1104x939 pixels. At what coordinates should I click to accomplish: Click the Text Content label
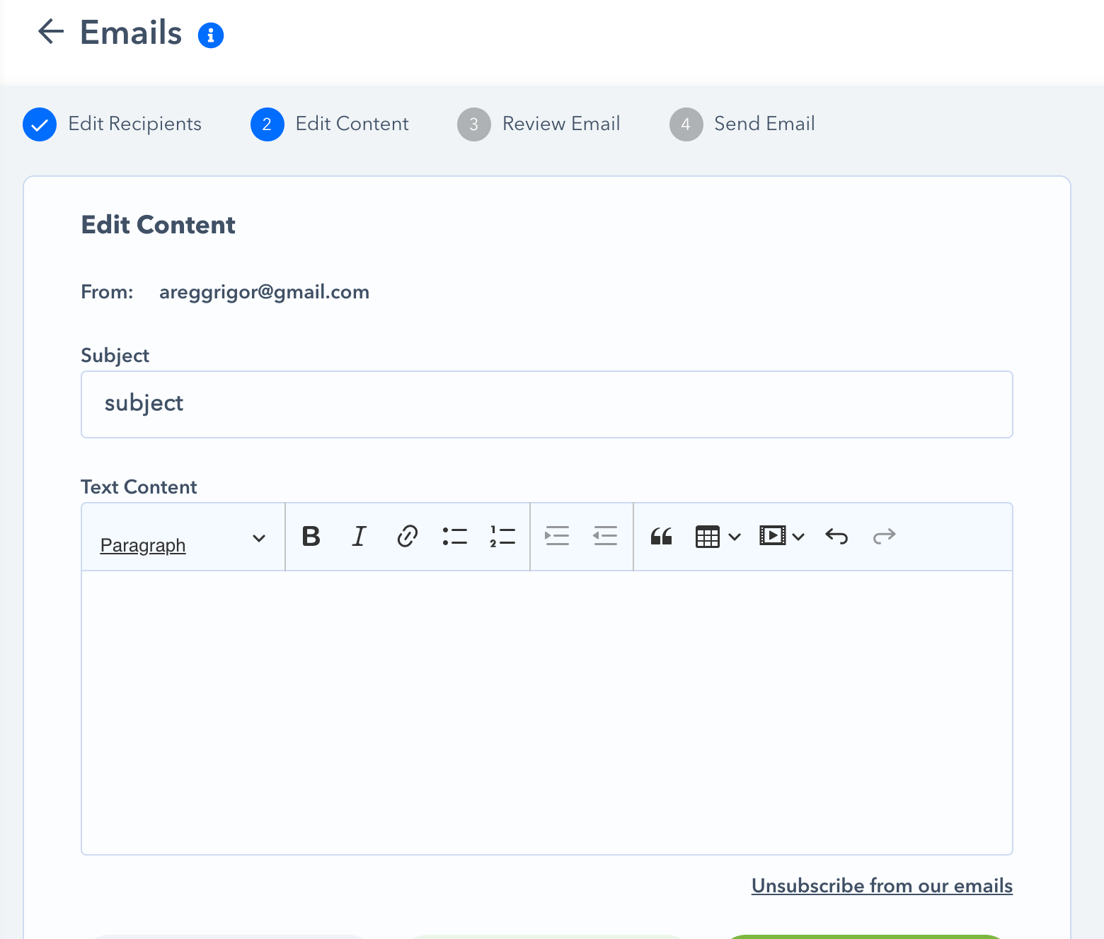[139, 487]
